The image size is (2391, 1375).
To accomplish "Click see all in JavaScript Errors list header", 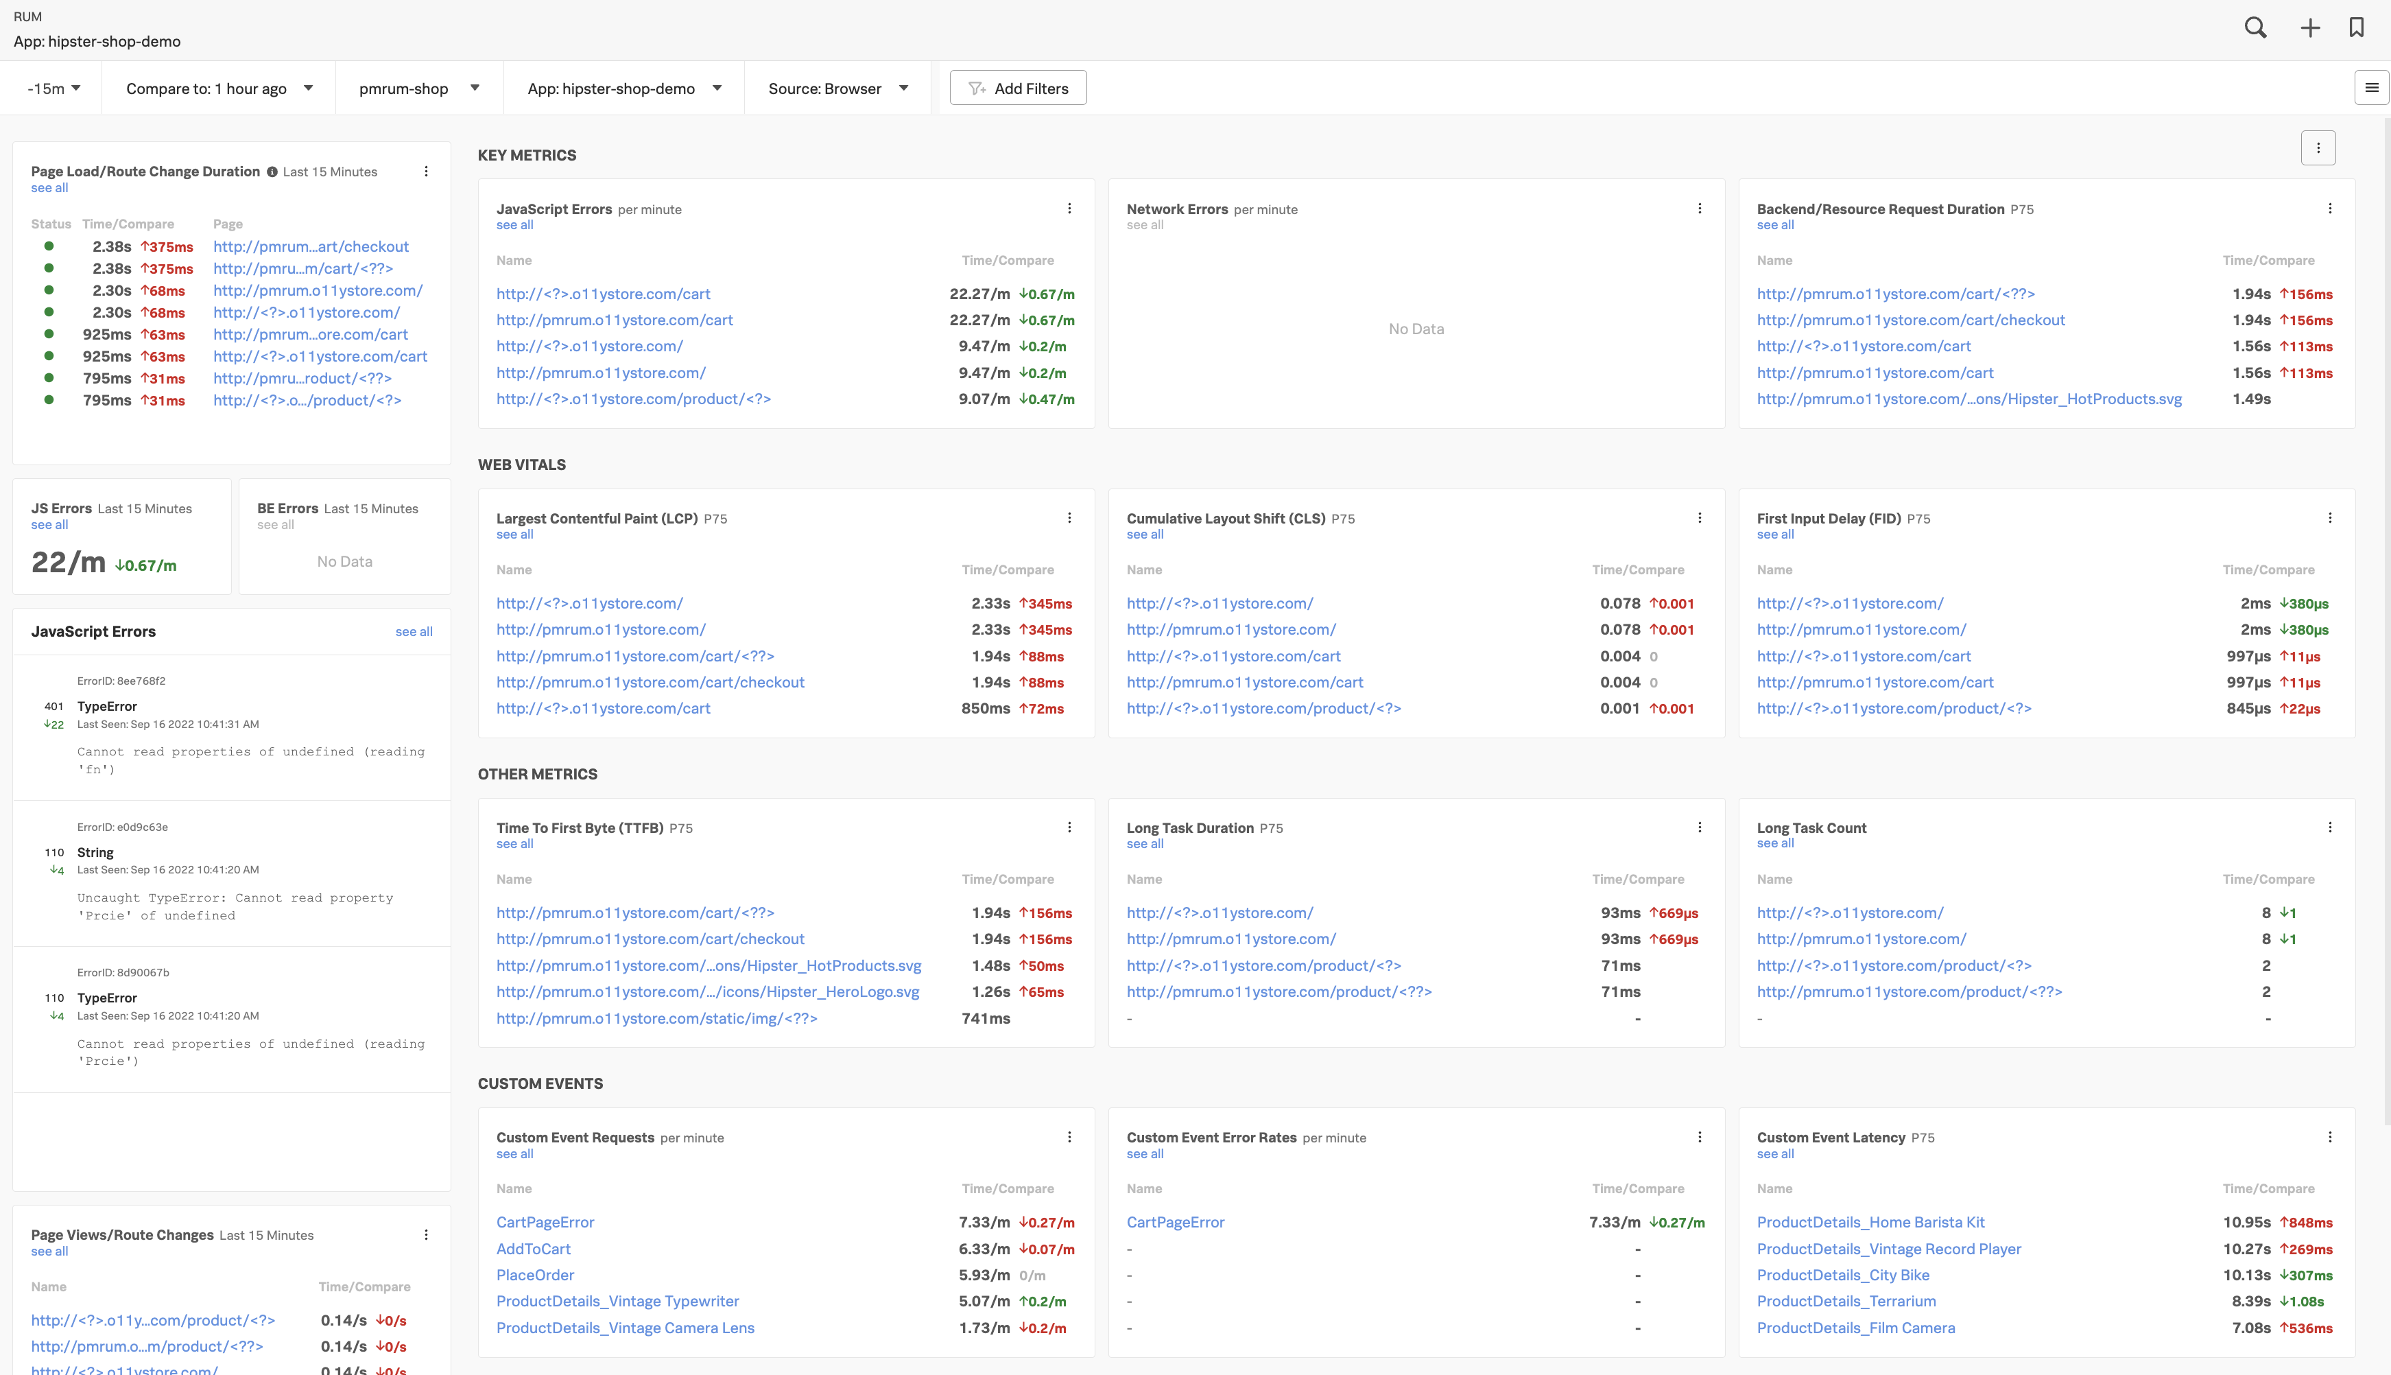I will click(x=414, y=632).
